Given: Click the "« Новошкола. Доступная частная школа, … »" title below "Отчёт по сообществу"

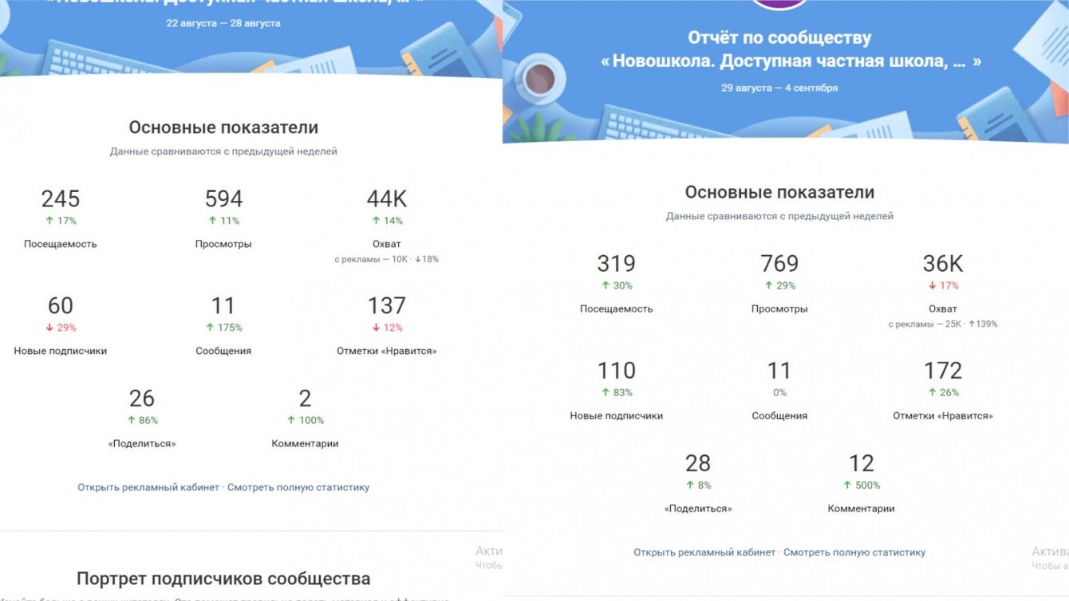Looking at the screenshot, I should [x=791, y=61].
